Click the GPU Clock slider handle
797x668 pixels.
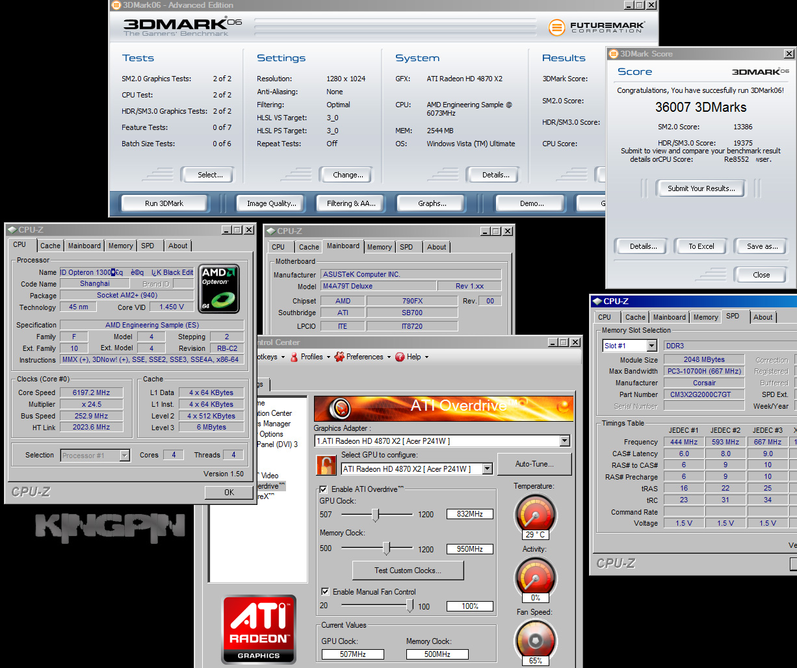375,515
